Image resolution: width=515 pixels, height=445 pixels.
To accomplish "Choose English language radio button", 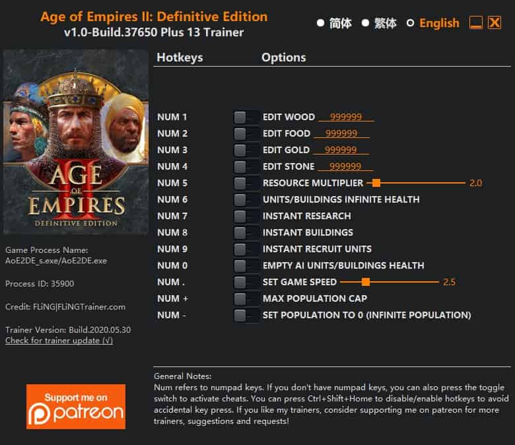I will [410, 23].
